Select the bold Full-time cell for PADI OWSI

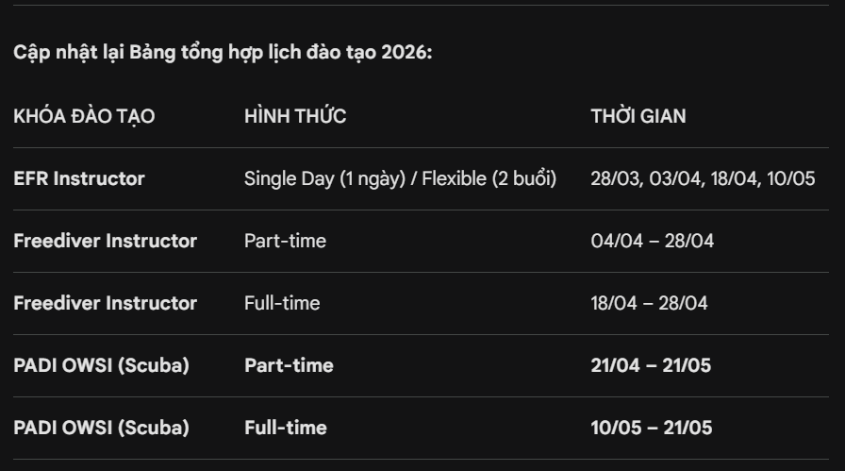[x=286, y=428]
